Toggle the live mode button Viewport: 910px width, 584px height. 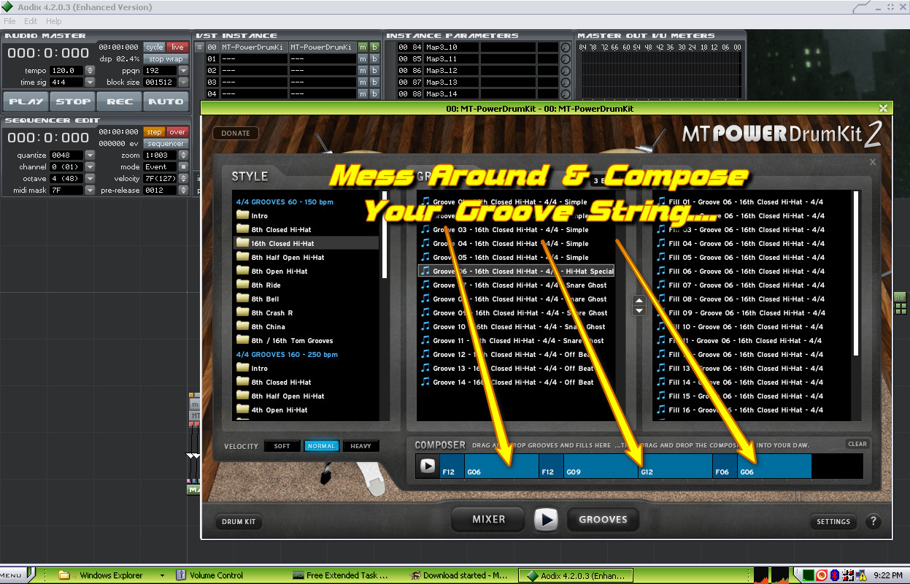[177, 47]
